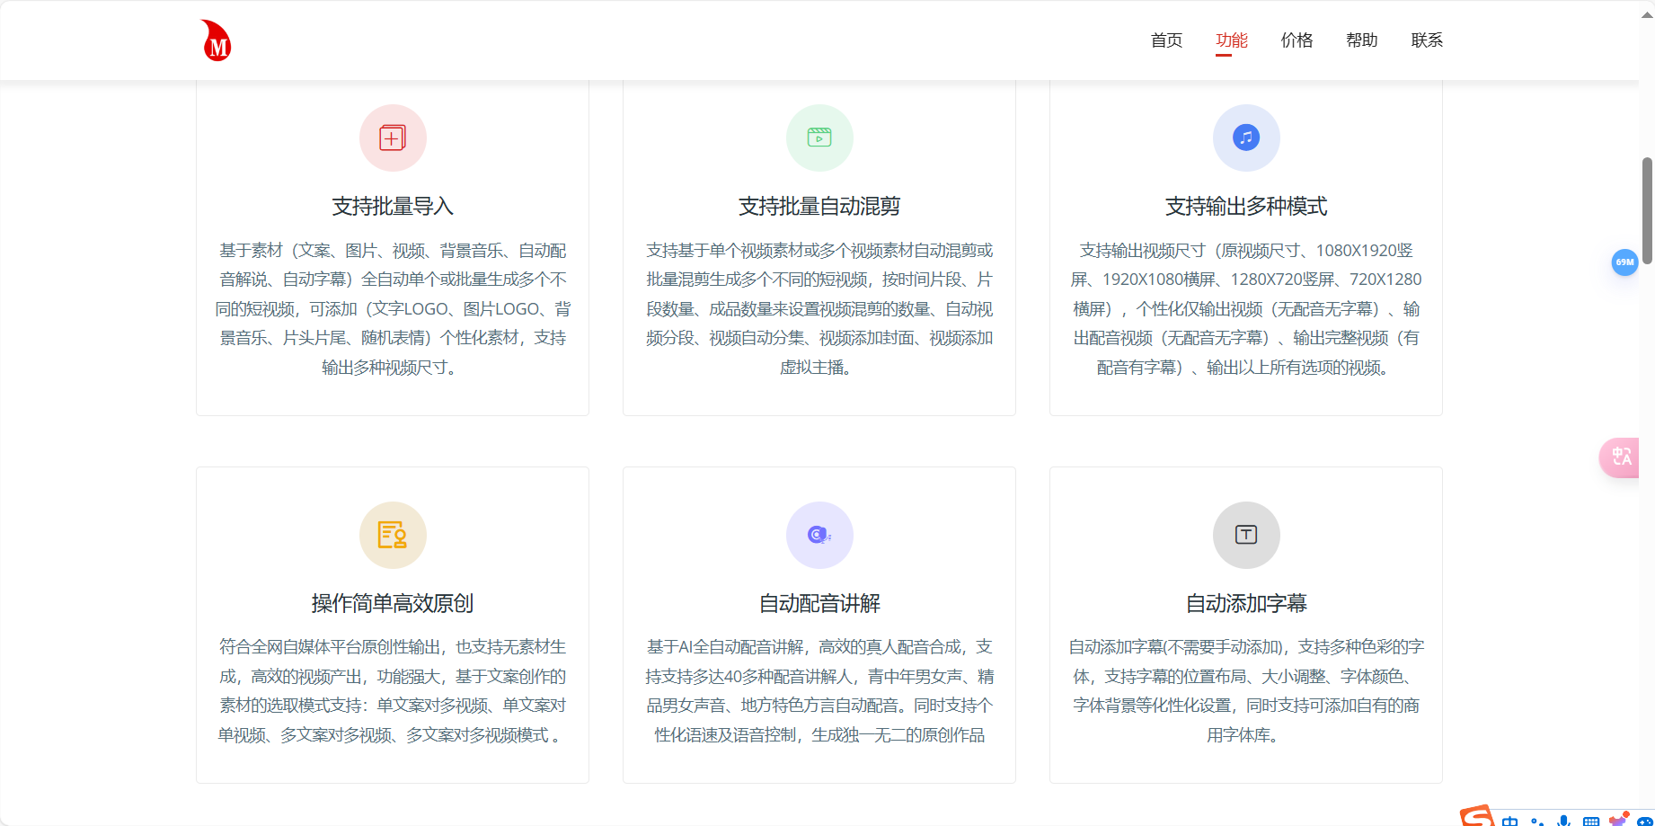
Task: Click the voice dubbing icon above 自动配音讲解
Action: click(819, 535)
